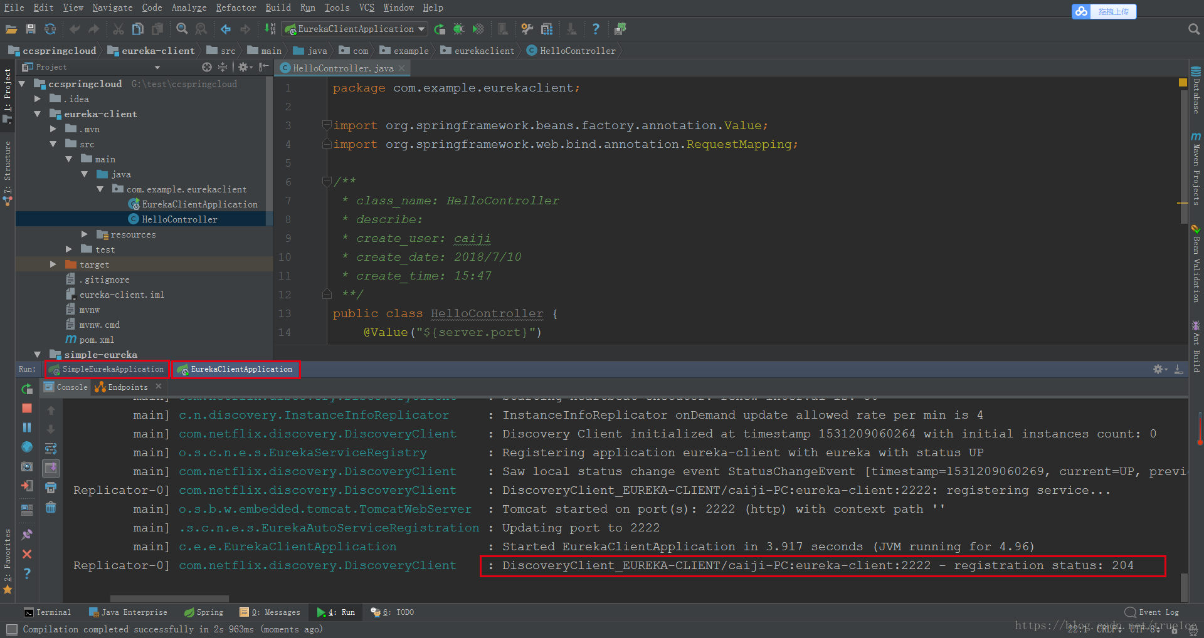Click Restore Layout icon in Run panel
Viewport: 1204px width, 638px height.
tap(27, 510)
